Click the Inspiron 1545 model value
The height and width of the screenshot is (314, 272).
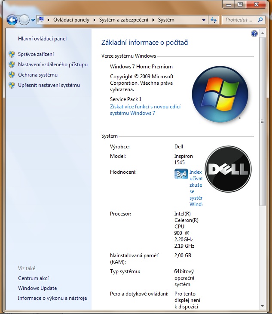tap(183, 159)
